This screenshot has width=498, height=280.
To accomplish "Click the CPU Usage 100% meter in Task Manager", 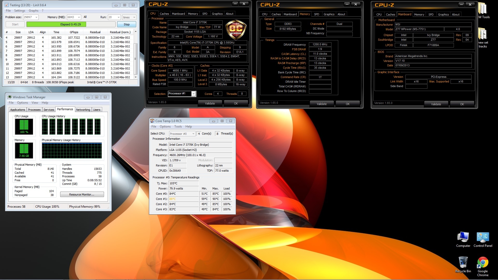I will 24,127.
